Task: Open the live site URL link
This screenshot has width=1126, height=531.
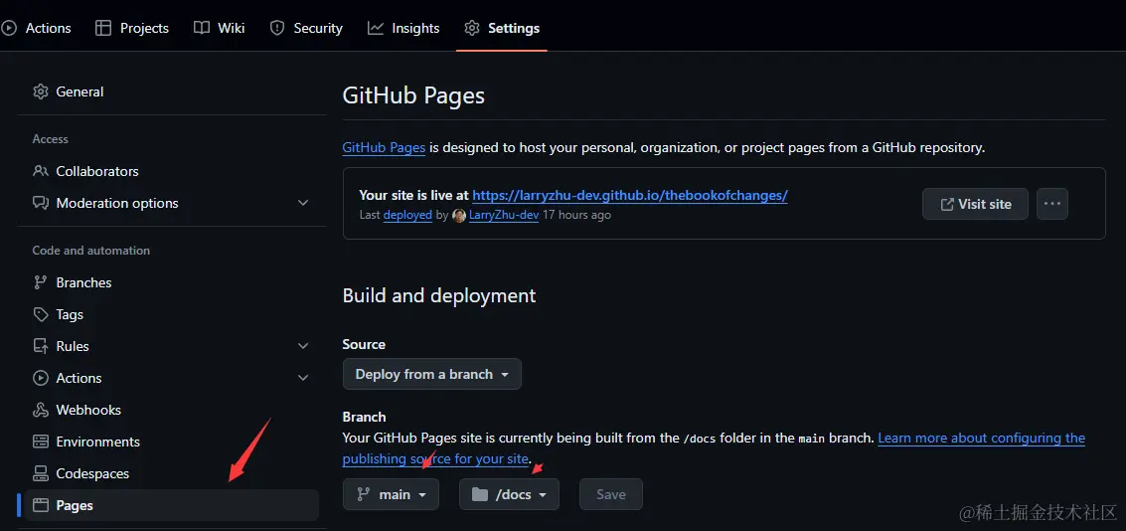Action: coord(630,195)
